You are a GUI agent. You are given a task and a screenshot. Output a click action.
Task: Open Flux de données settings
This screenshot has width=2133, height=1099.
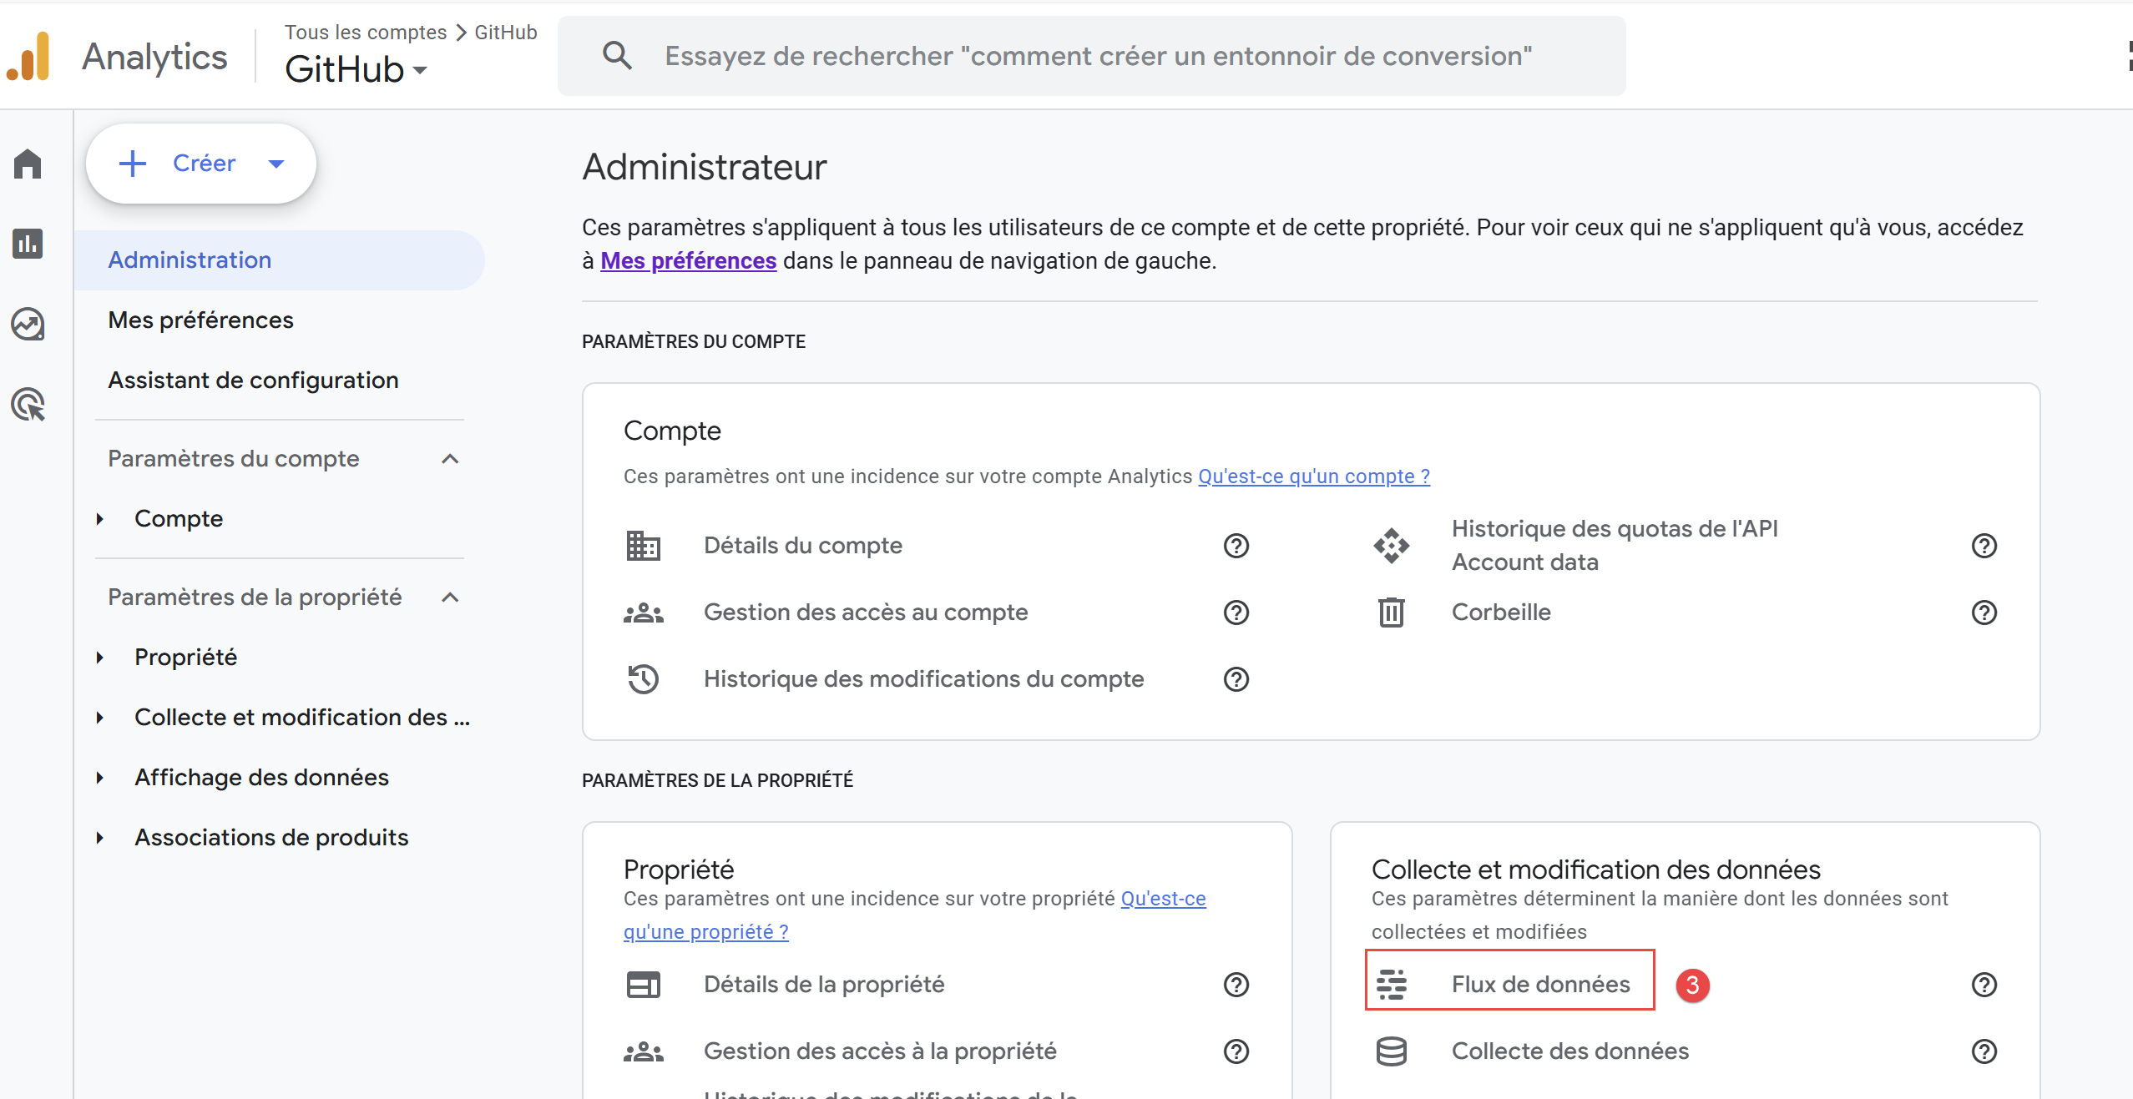coord(1539,985)
